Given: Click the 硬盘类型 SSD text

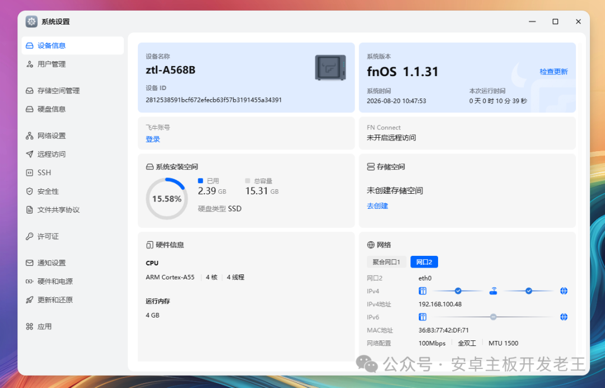Looking at the screenshot, I should tap(220, 209).
